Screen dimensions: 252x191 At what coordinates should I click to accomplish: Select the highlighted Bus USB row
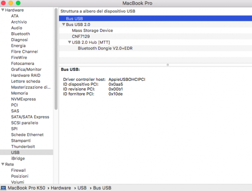(155, 18)
